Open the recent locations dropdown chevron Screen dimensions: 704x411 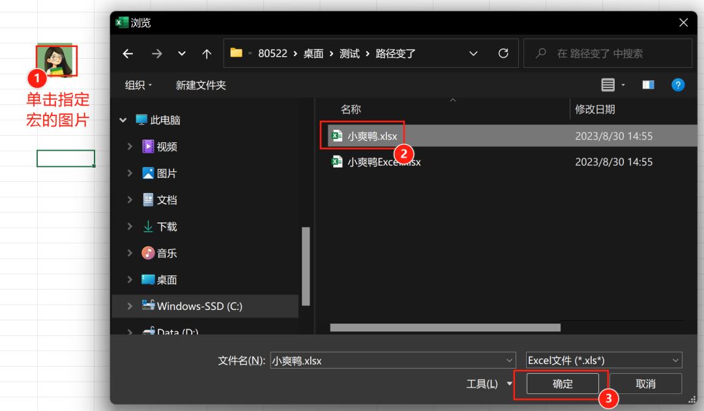182,53
